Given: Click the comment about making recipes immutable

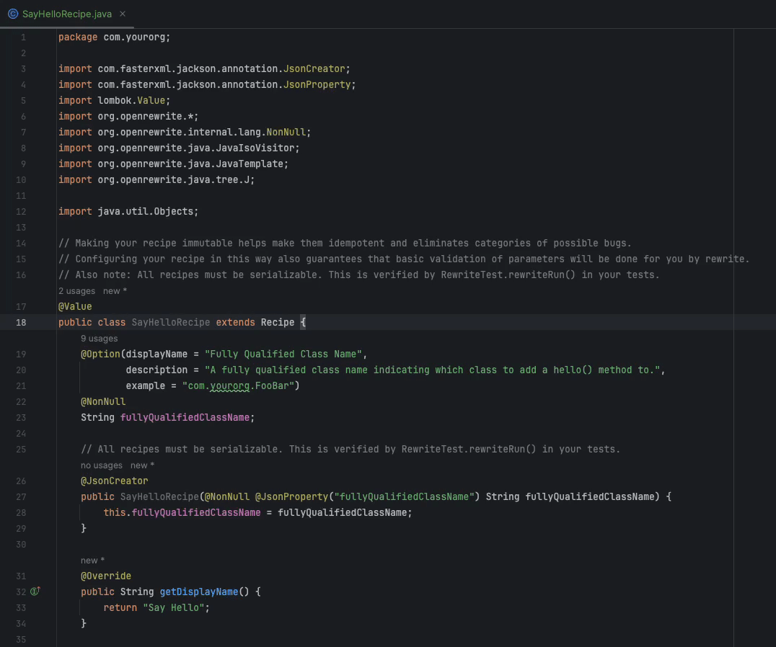Looking at the screenshot, I should click(x=345, y=244).
